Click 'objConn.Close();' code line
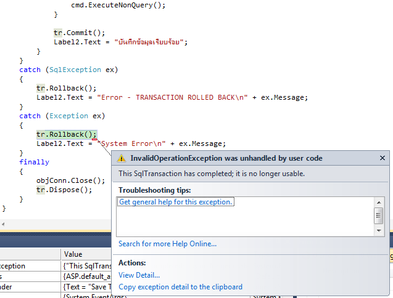This screenshot has width=393, height=298. pos(71,180)
